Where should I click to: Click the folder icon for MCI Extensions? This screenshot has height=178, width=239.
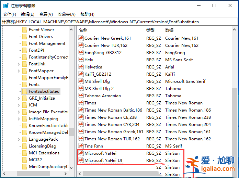(24, 153)
